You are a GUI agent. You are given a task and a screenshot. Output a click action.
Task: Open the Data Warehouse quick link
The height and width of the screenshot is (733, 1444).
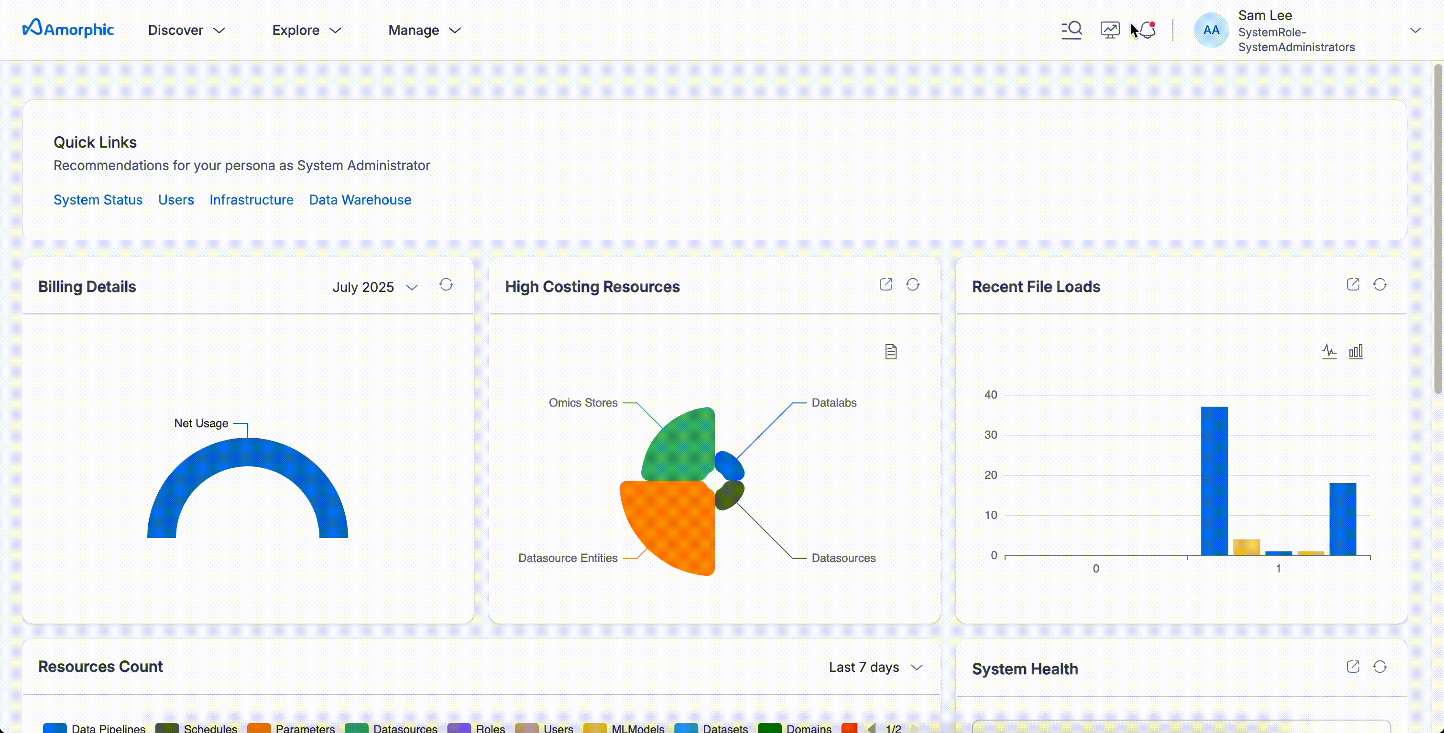click(x=360, y=200)
